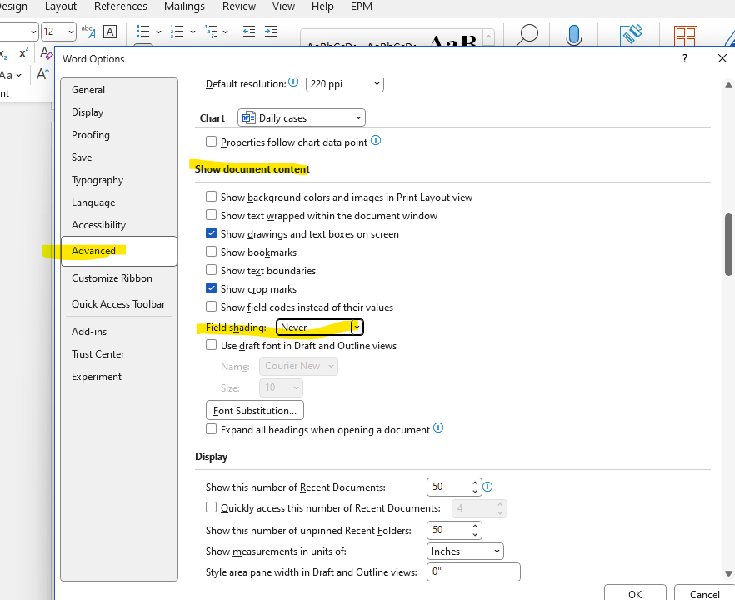Click scrollbar down arrow in options pane
Image resolution: width=735 pixels, height=600 pixels.
728,573
